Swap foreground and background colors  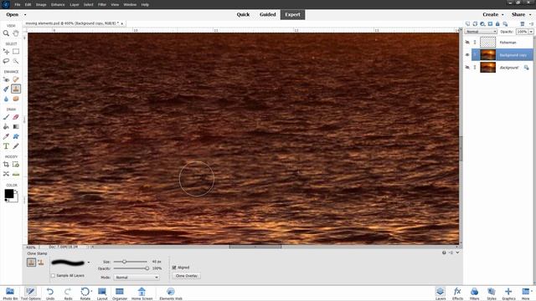click(16, 191)
